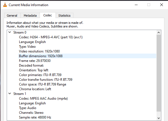The height and width of the screenshot is (121, 168).
Task: Click the scroll down arrow of the list
Action: click(x=159, y=118)
